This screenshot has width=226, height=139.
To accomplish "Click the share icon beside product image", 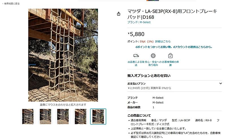I will pyautogui.click(x=118, y=14).
